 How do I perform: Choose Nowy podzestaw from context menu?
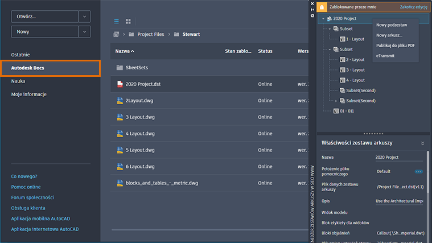point(392,25)
